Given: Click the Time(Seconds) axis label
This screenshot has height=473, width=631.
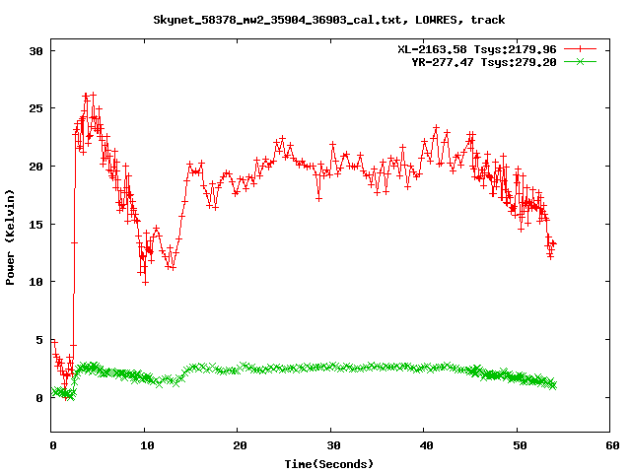Looking at the screenshot, I should pos(329,464).
